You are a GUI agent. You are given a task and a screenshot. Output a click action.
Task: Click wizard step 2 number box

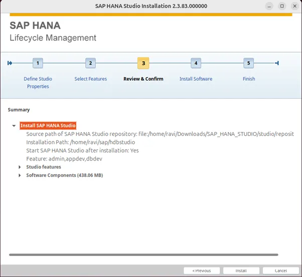[x=90, y=63]
